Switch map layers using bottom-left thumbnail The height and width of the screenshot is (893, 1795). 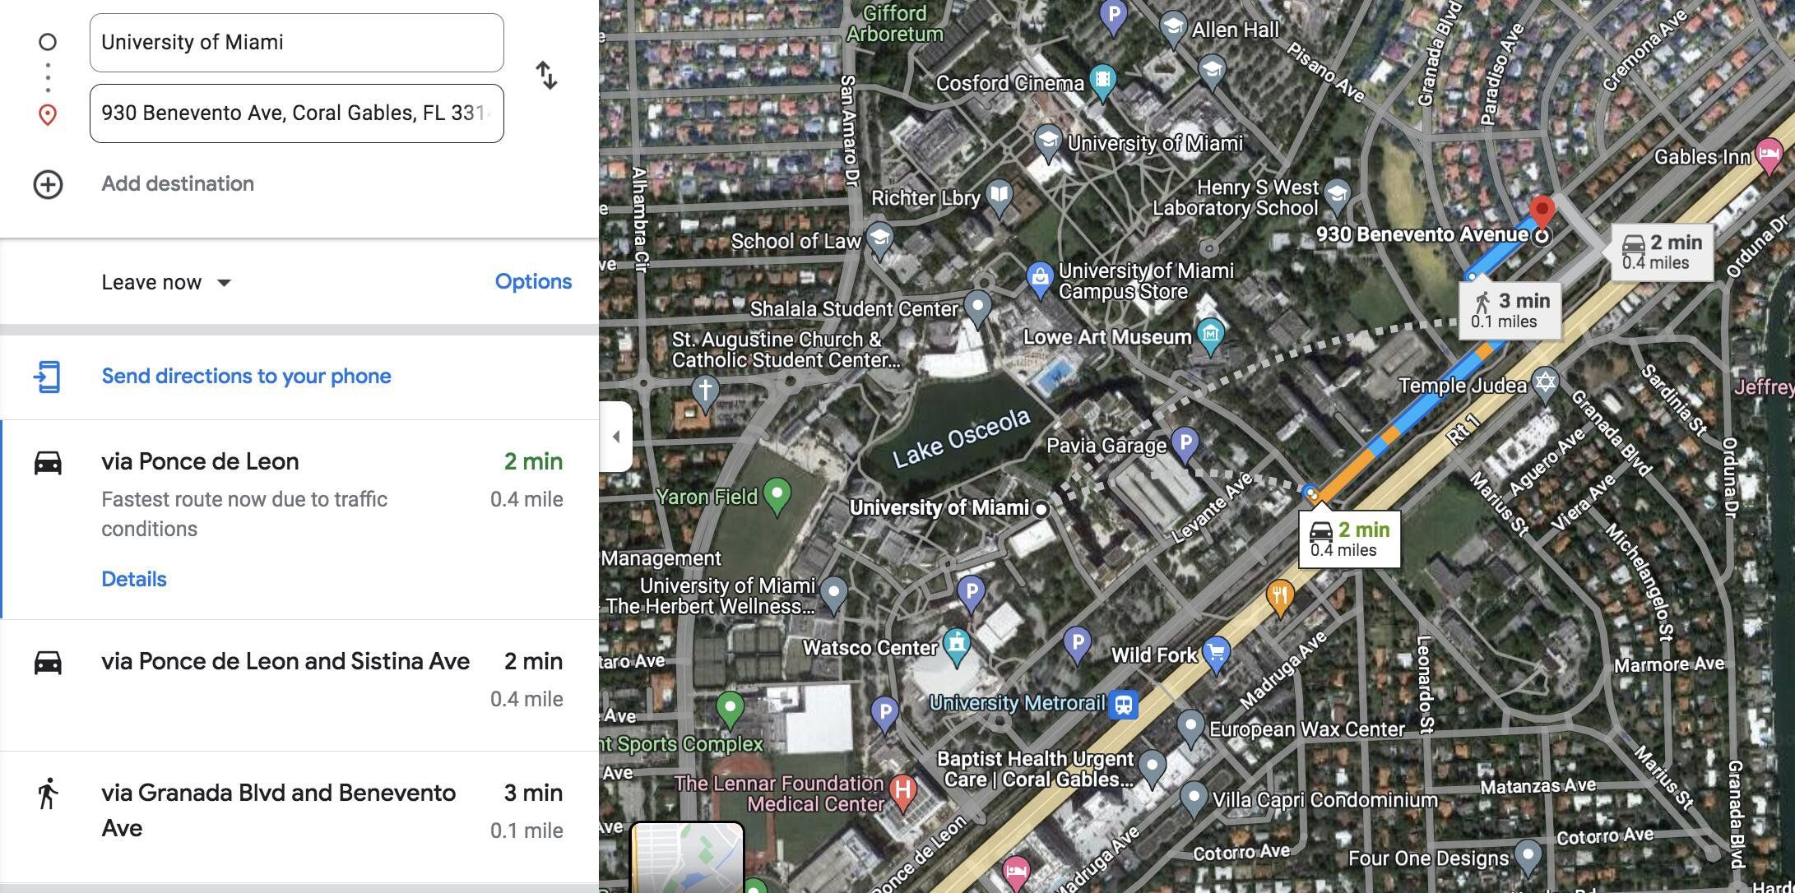click(687, 858)
